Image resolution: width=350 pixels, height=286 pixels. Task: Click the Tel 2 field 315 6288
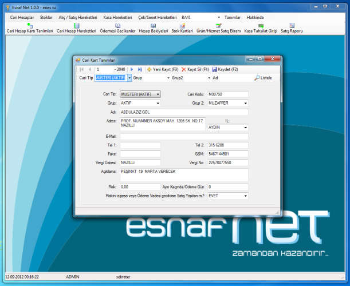point(228,145)
